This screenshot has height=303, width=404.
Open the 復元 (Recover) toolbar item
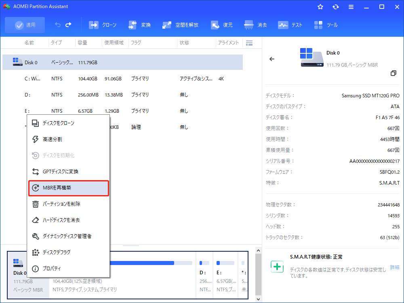pyautogui.click(x=221, y=25)
